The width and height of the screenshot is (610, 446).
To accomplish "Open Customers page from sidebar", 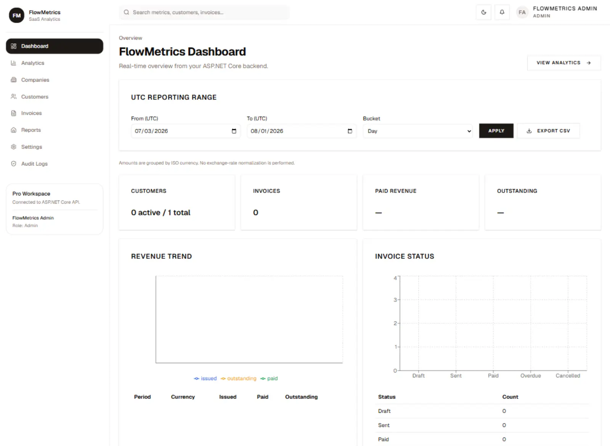I will point(55,96).
